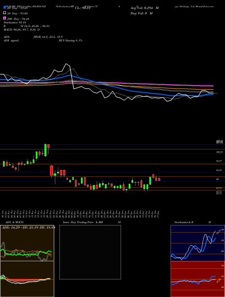Click the 98.57 price axis label
This screenshot has height=297, width=225.
pos(219,161)
